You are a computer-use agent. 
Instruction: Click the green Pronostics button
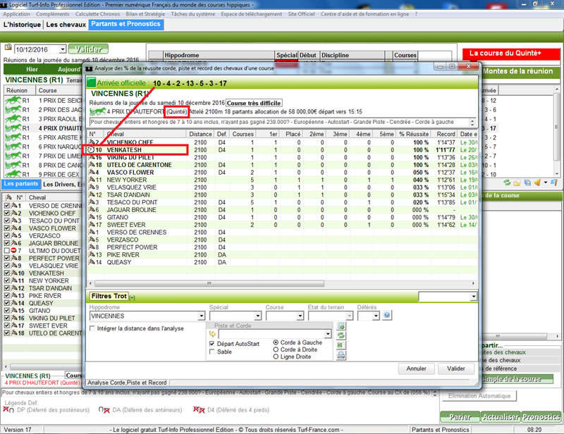(542, 416)
